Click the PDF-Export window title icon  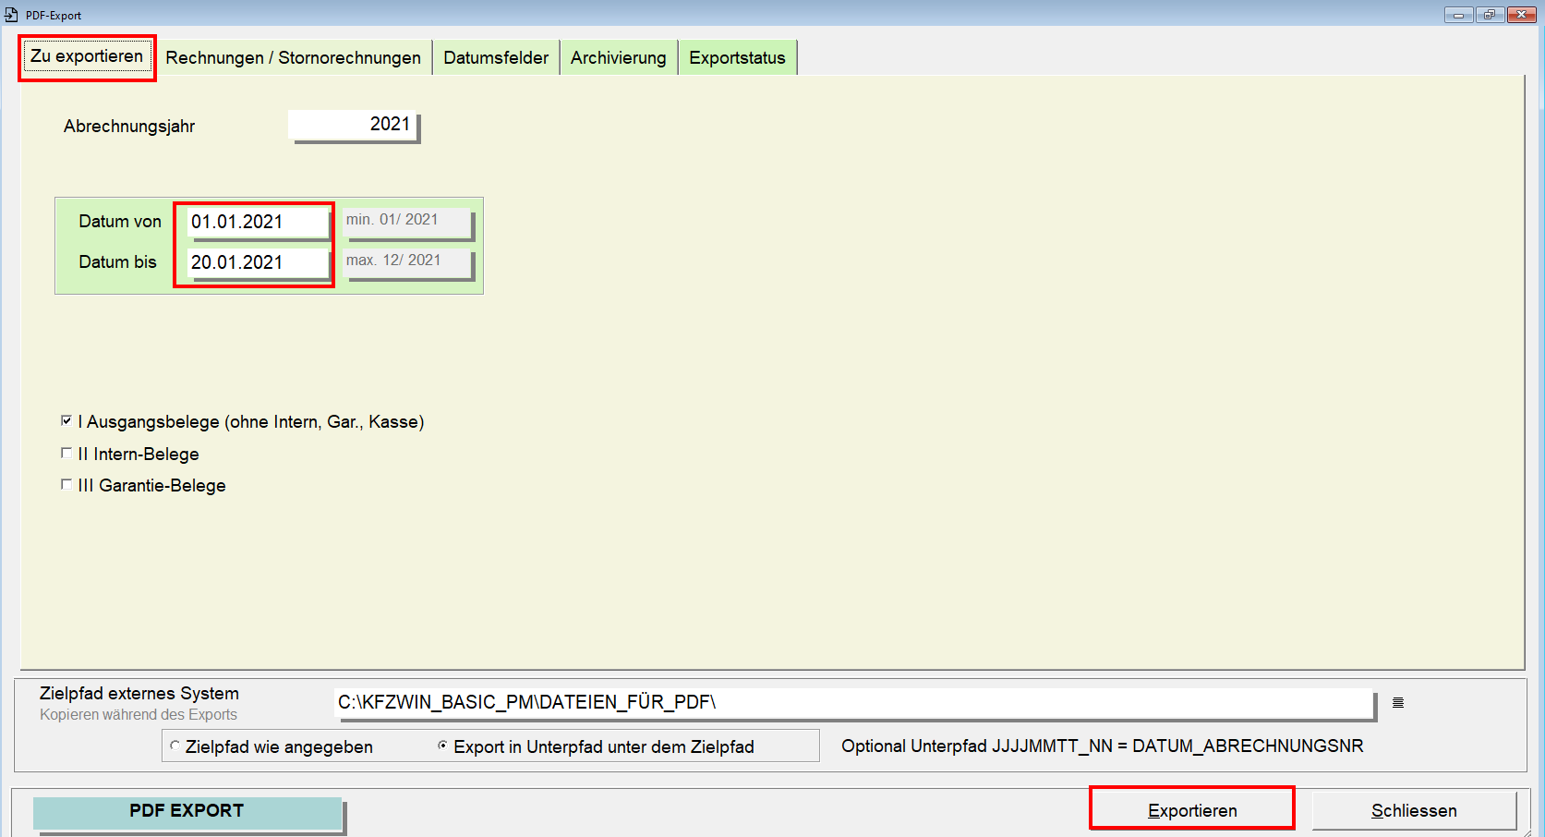pos(11,15)
